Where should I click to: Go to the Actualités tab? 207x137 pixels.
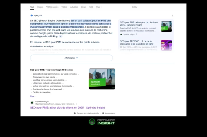[74, 7]
